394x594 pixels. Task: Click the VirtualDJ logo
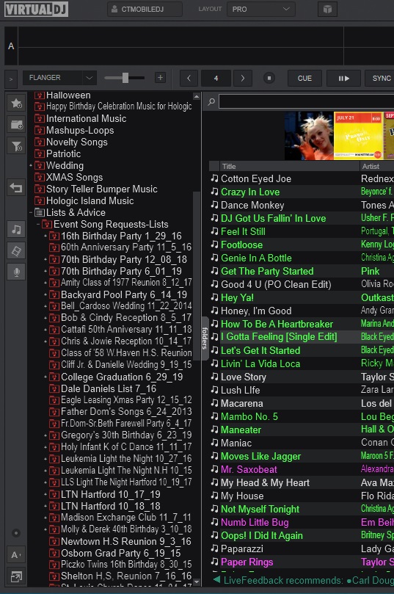[37, 9]
